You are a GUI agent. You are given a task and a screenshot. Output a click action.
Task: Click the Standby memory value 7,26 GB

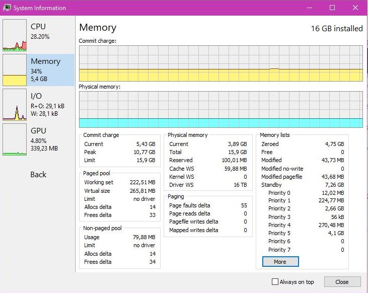(x=335, y=185)
